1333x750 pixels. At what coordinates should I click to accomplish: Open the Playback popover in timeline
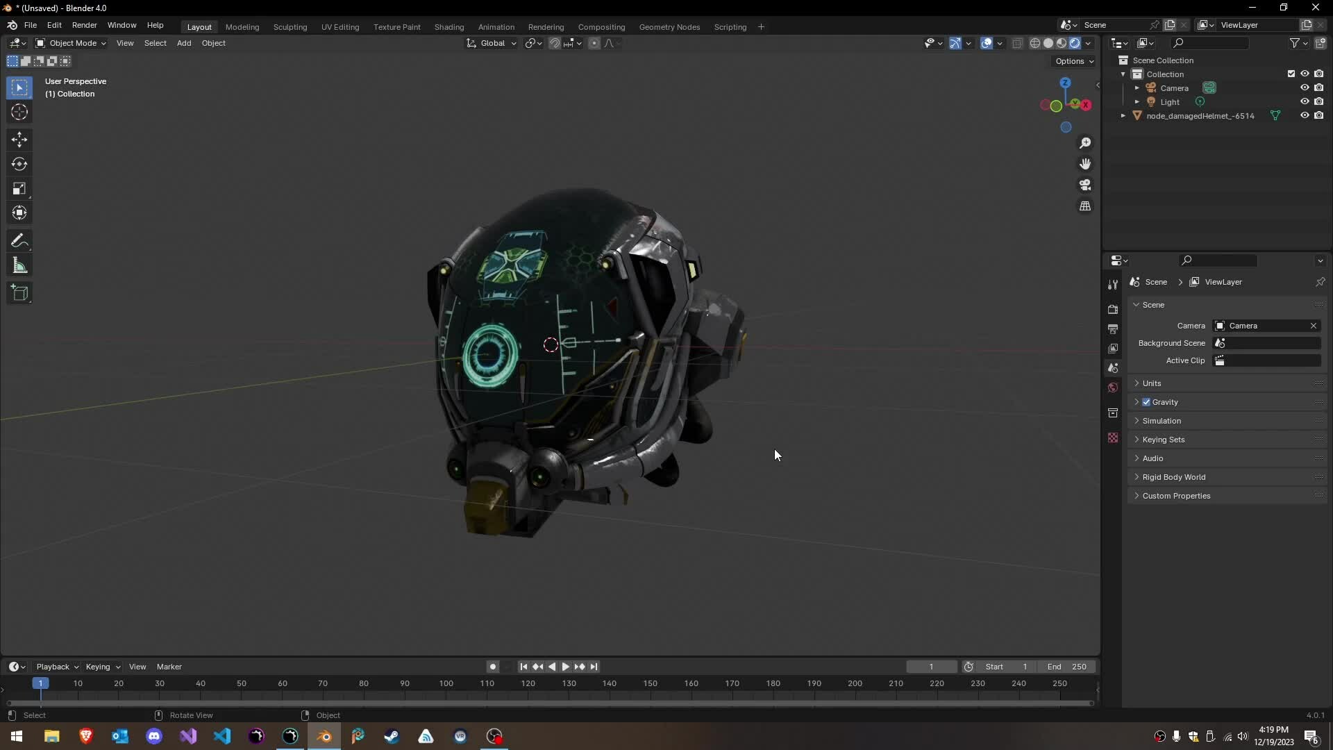[57, 667]
